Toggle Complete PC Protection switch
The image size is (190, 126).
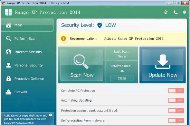point(176,91)
